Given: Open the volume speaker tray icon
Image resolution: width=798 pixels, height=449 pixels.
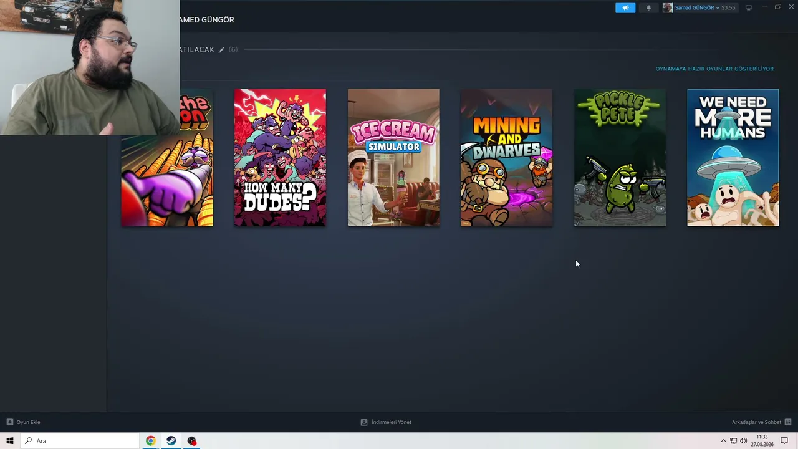Looking at the screenshot, I should click(743, 441).
